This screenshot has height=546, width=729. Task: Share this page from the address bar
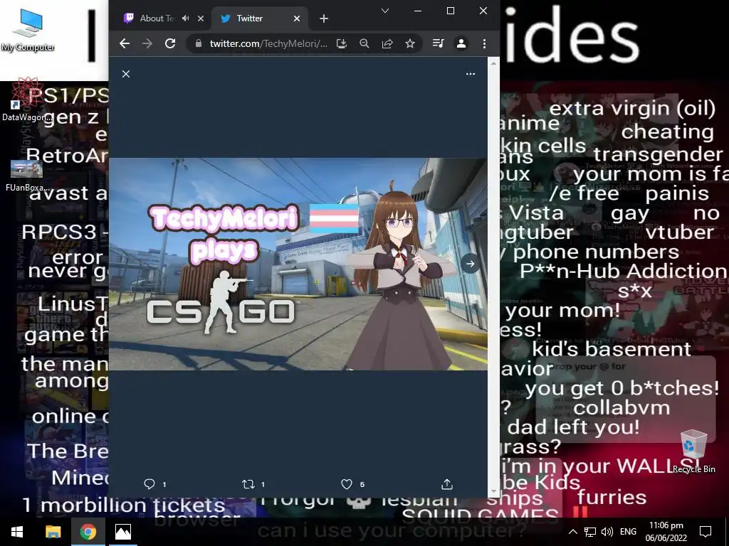pyautogui.click(x=387, y=43)
